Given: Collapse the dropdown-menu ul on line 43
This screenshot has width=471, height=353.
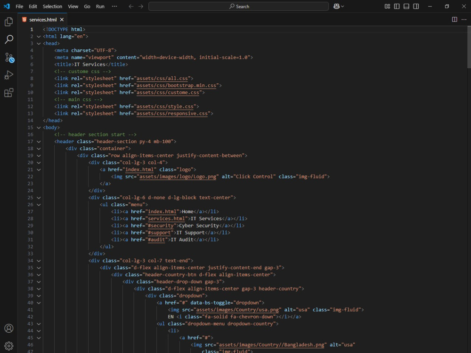Looking at the screenshot, I should [x=39, y=324].
